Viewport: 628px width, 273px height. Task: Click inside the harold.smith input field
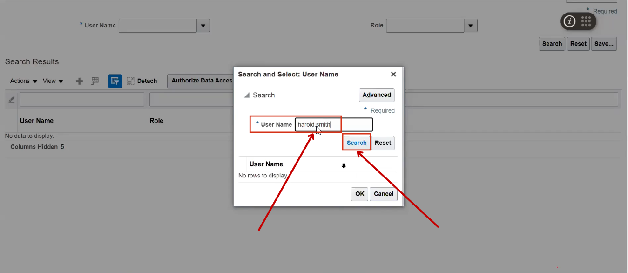[317, 124]
